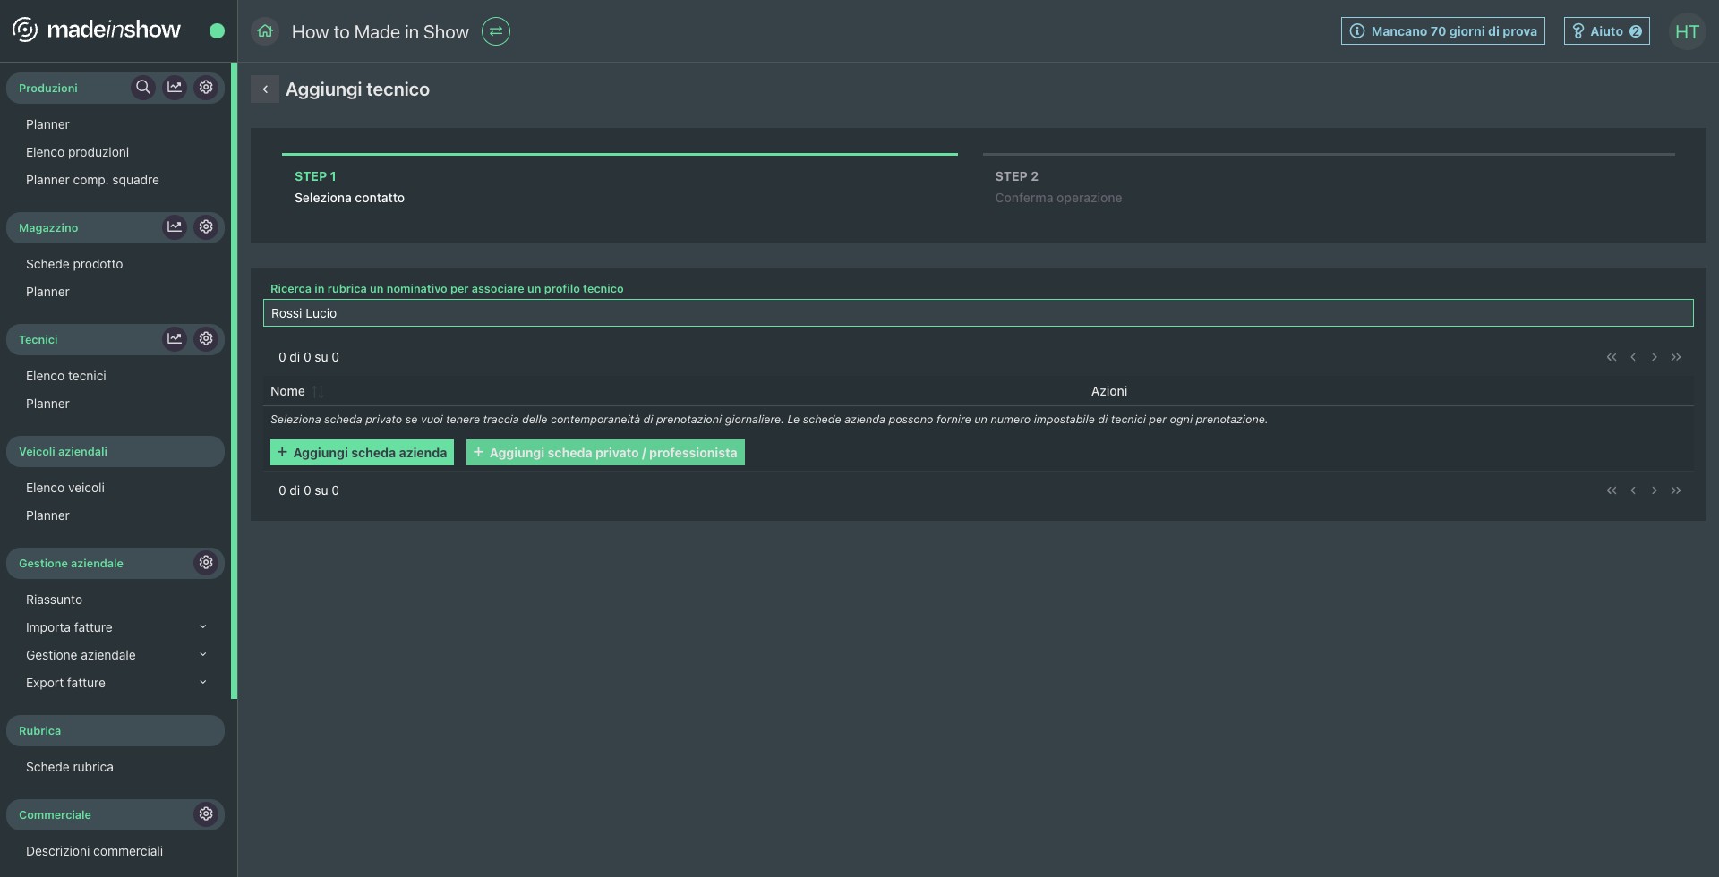Open Produzioni statistics chart icon
Screen dimensions: 1719x877
pos(175,88)
